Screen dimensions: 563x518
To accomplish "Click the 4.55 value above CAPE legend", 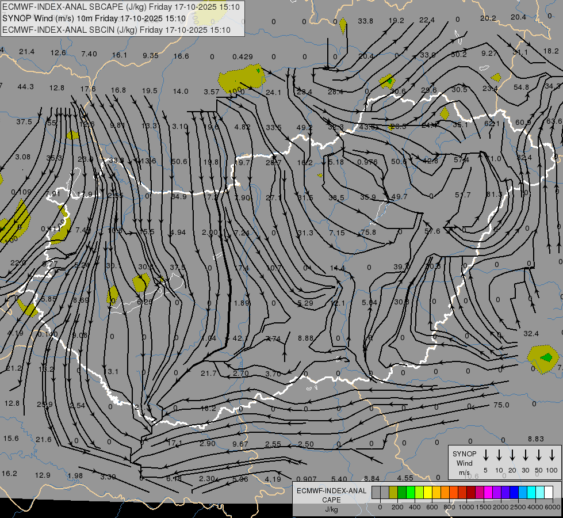I will pyautogui.click(x=405, y=478).
